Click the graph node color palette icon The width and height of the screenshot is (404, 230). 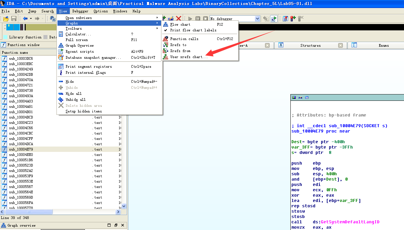pyautogui.click(x=294, y=97)
